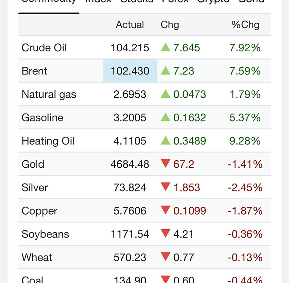
Task: Click the green up arrow beside Brent
Action: pos(165,71)
